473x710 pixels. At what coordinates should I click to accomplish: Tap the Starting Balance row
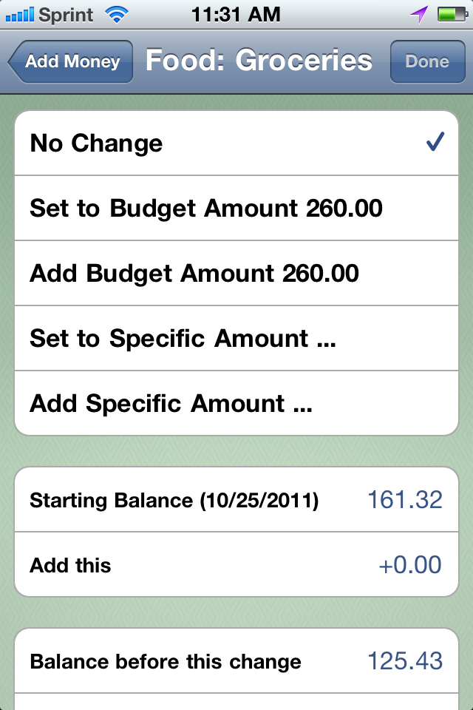tap(236, 500)
